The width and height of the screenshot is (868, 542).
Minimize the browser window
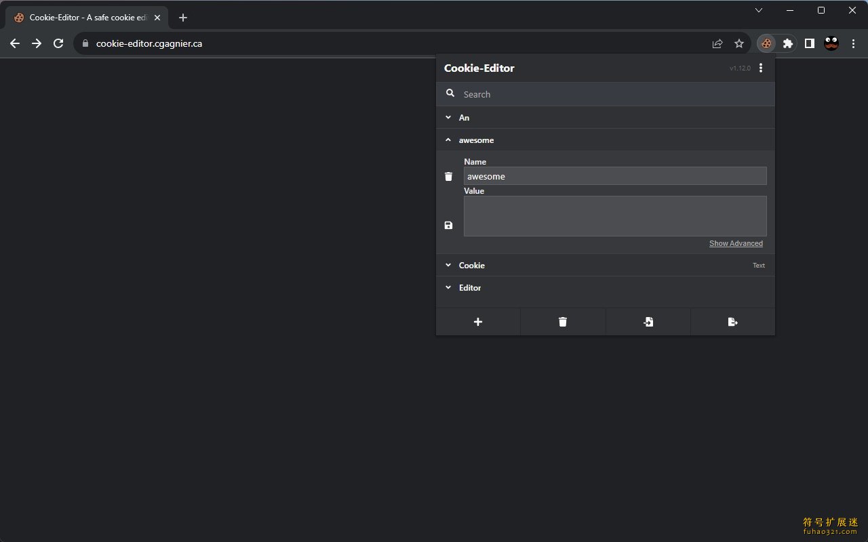(790, 10)
